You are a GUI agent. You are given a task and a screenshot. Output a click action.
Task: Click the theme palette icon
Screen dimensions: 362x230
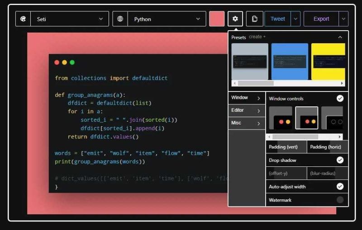(23, 19)
